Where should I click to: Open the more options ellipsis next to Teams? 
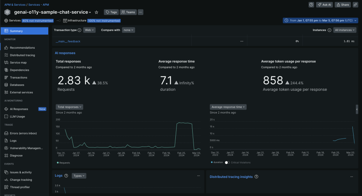[140, 12]
